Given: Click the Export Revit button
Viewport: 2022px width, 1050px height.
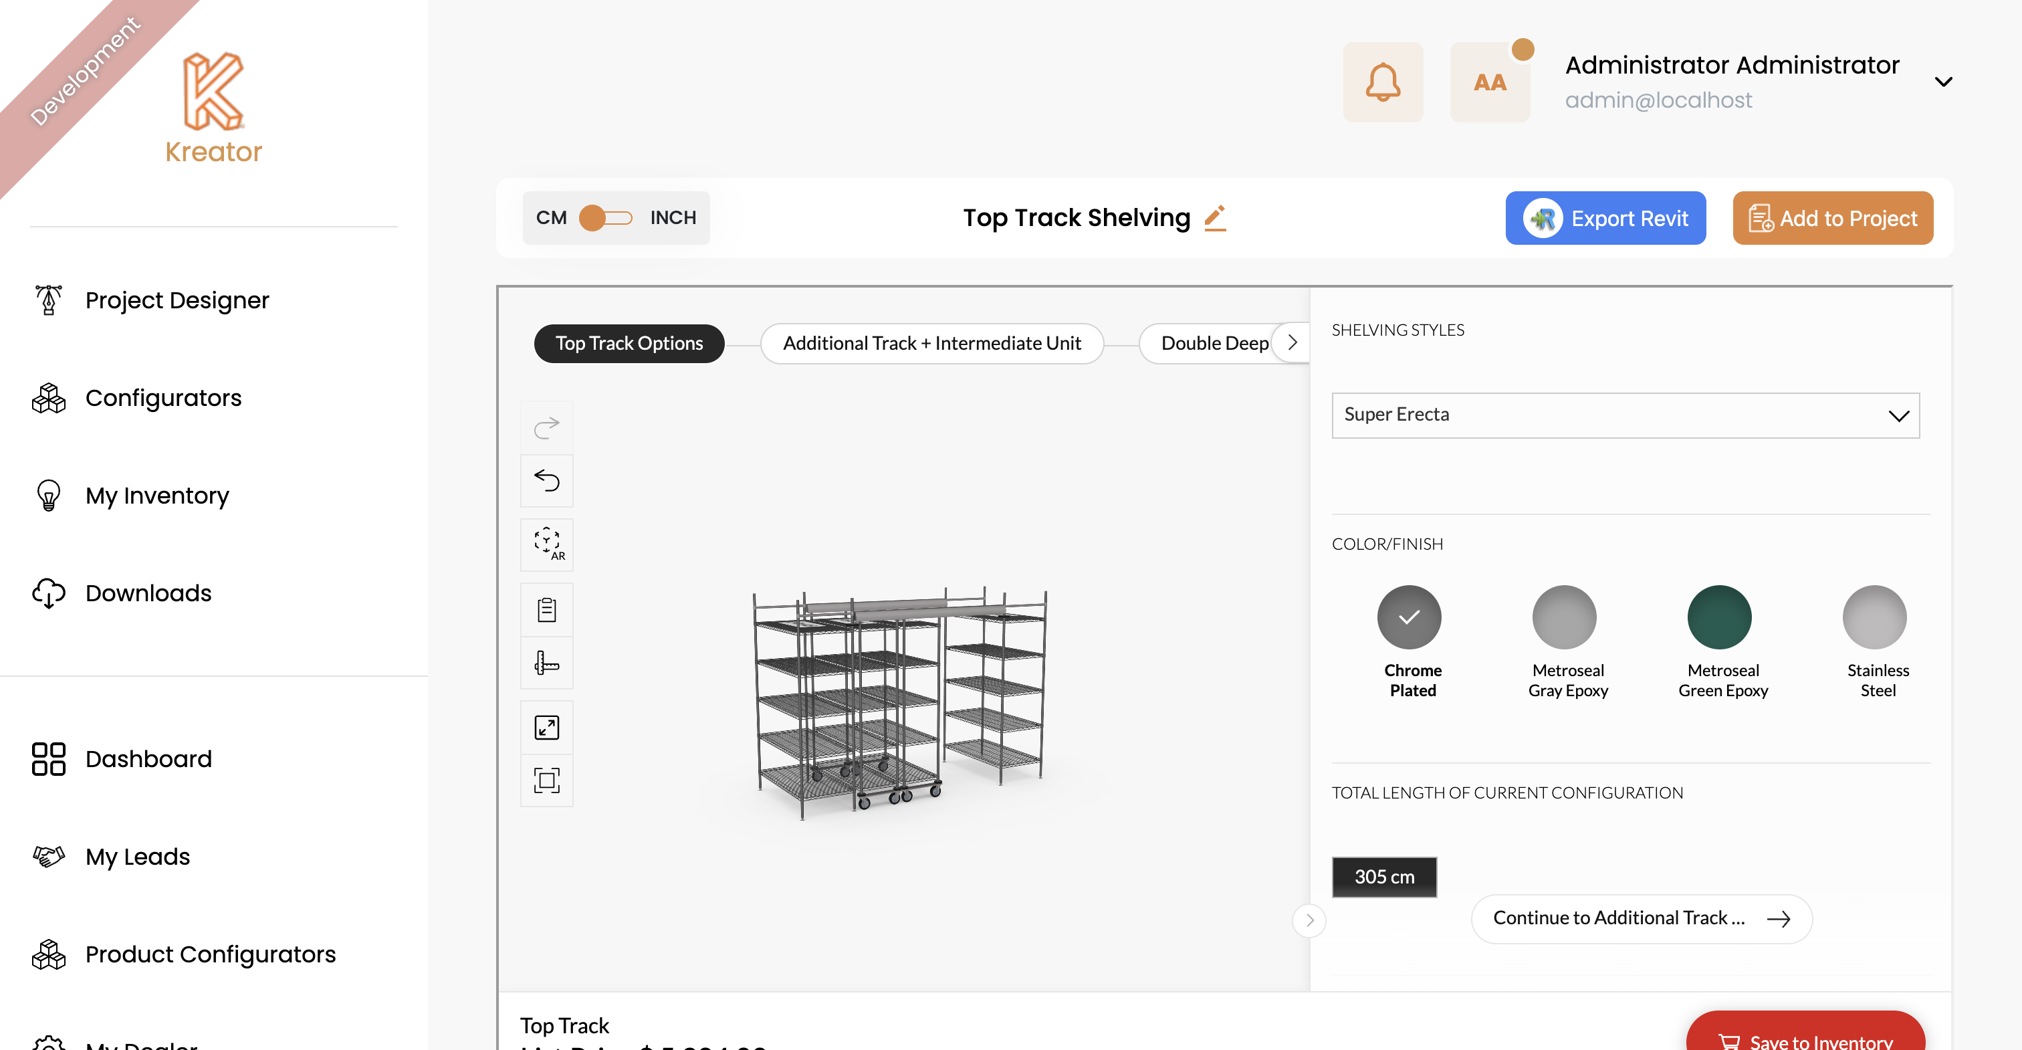Looking at the screenshot, I should [x=1604, y=218].
